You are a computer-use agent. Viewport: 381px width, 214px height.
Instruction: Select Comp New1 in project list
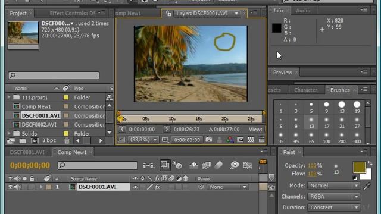click(x=36, y=106)
